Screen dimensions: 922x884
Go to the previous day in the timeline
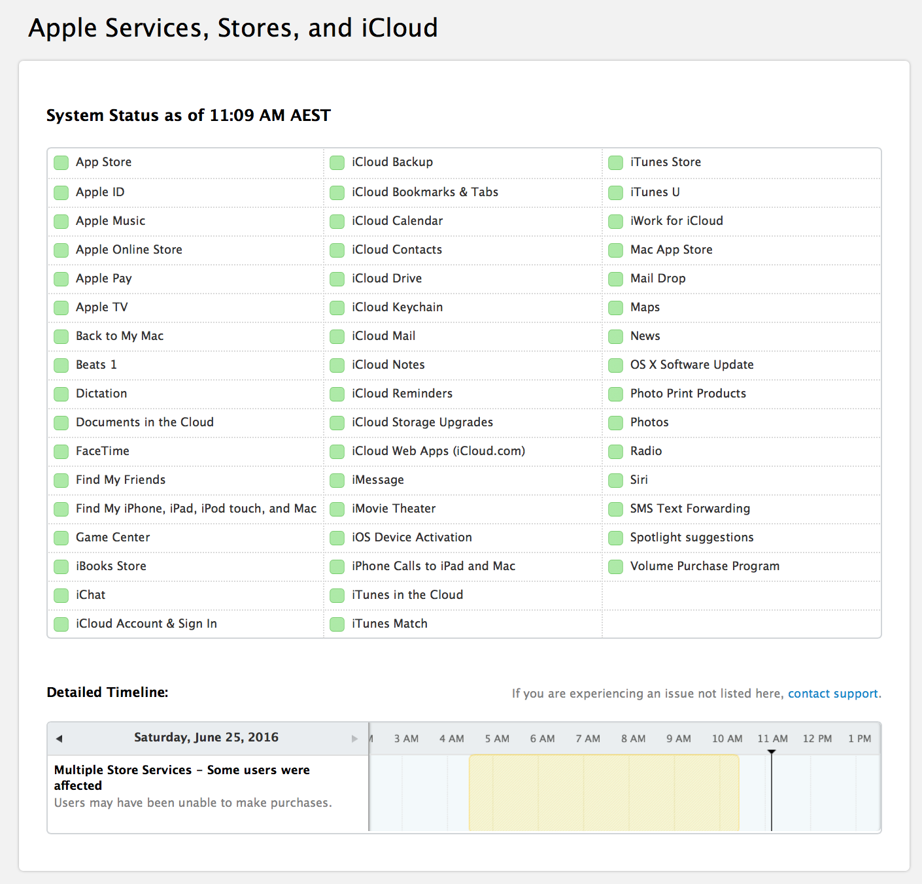coord(59,739)
